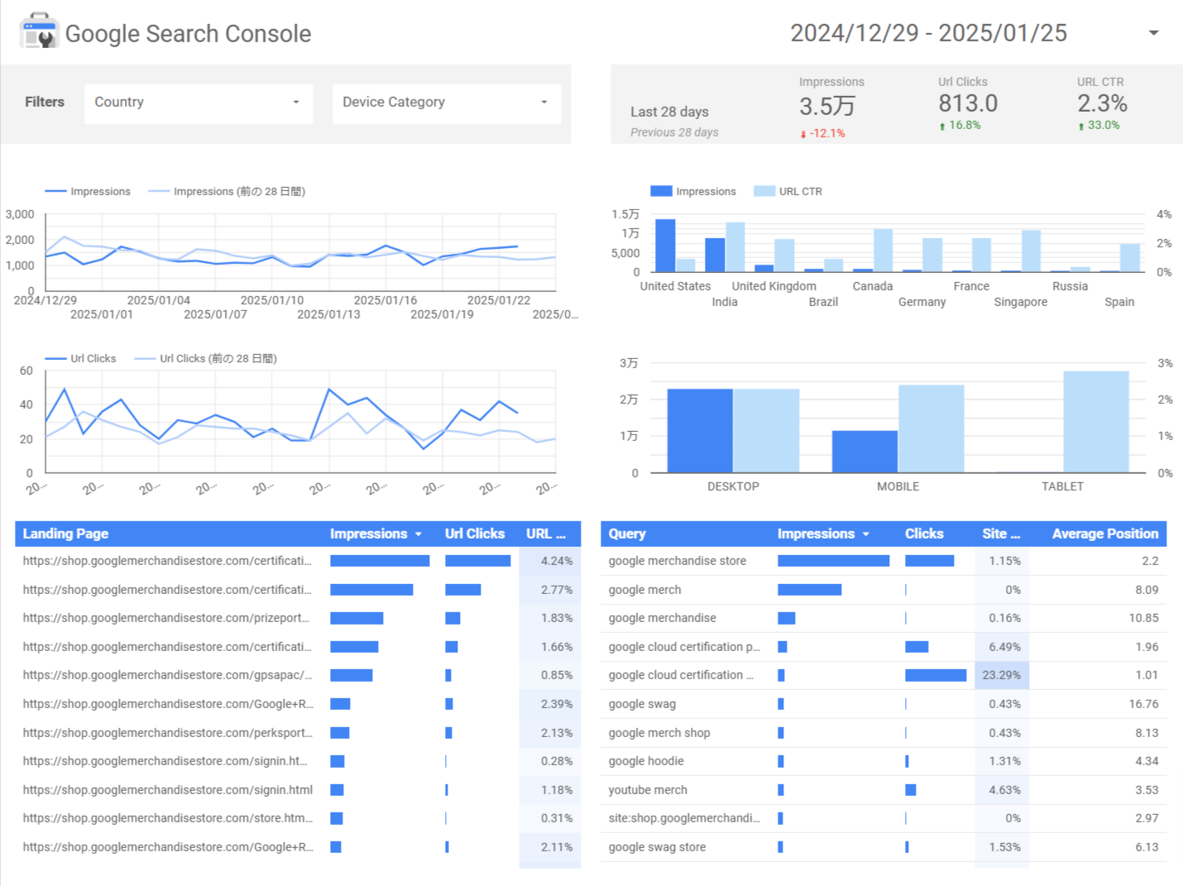
Task: Expand the date range picker arrow
Action: pos(1153,33)
